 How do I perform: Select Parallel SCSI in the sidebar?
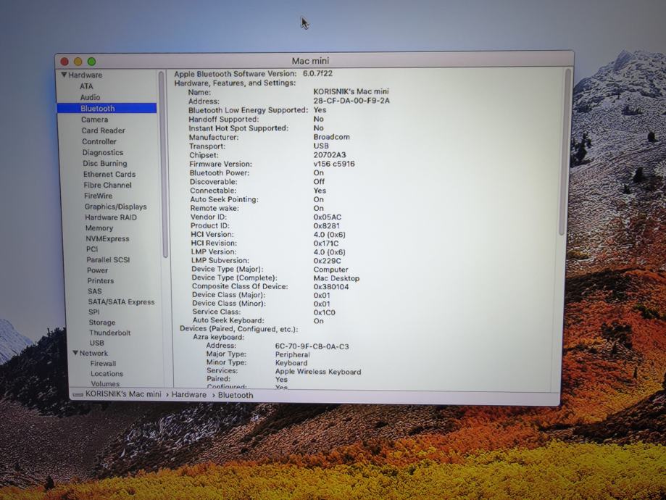[108, 260]
